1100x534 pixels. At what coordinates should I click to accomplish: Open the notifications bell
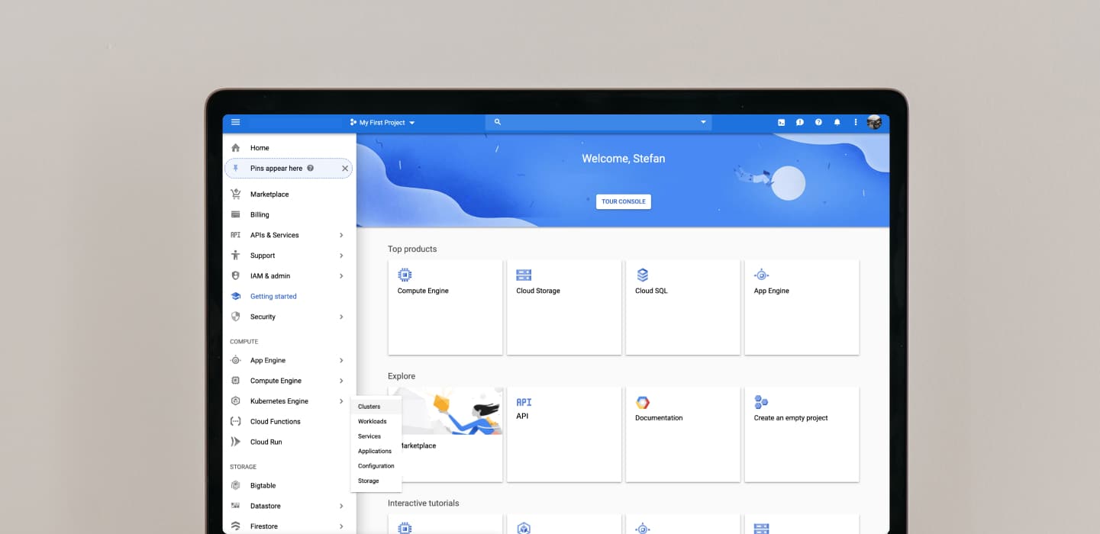click(837, 122)
